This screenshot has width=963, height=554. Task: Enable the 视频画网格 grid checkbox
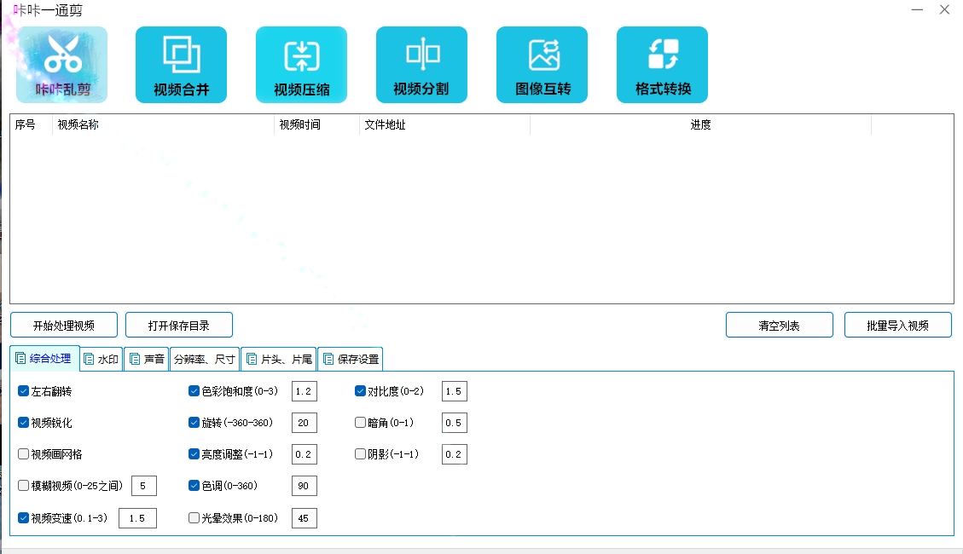coord(24,454)
